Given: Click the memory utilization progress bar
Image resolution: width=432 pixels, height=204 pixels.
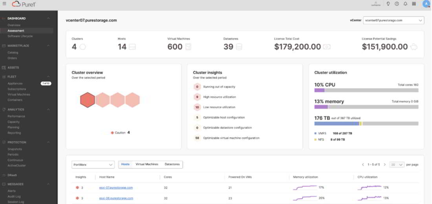Looking at the screenshot, I should point(366,107).
